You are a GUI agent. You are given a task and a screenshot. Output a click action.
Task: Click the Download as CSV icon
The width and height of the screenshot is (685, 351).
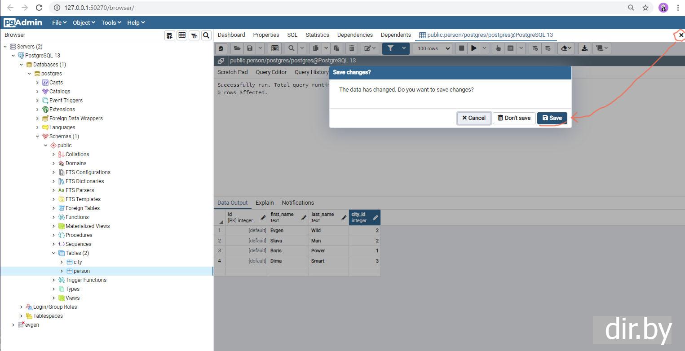pyautogui.click(x=584, y=48)
